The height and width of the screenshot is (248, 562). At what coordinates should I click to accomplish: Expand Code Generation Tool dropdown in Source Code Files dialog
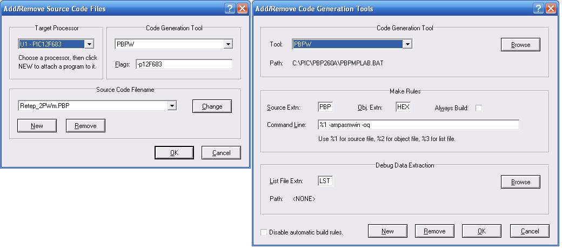coord(228,44)
